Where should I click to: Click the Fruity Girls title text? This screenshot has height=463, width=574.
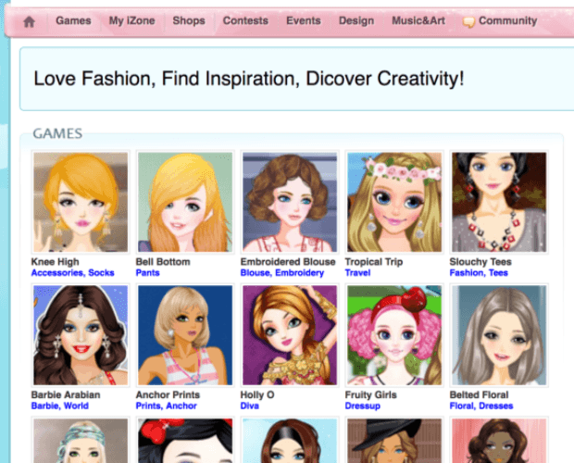pos(371,394)
